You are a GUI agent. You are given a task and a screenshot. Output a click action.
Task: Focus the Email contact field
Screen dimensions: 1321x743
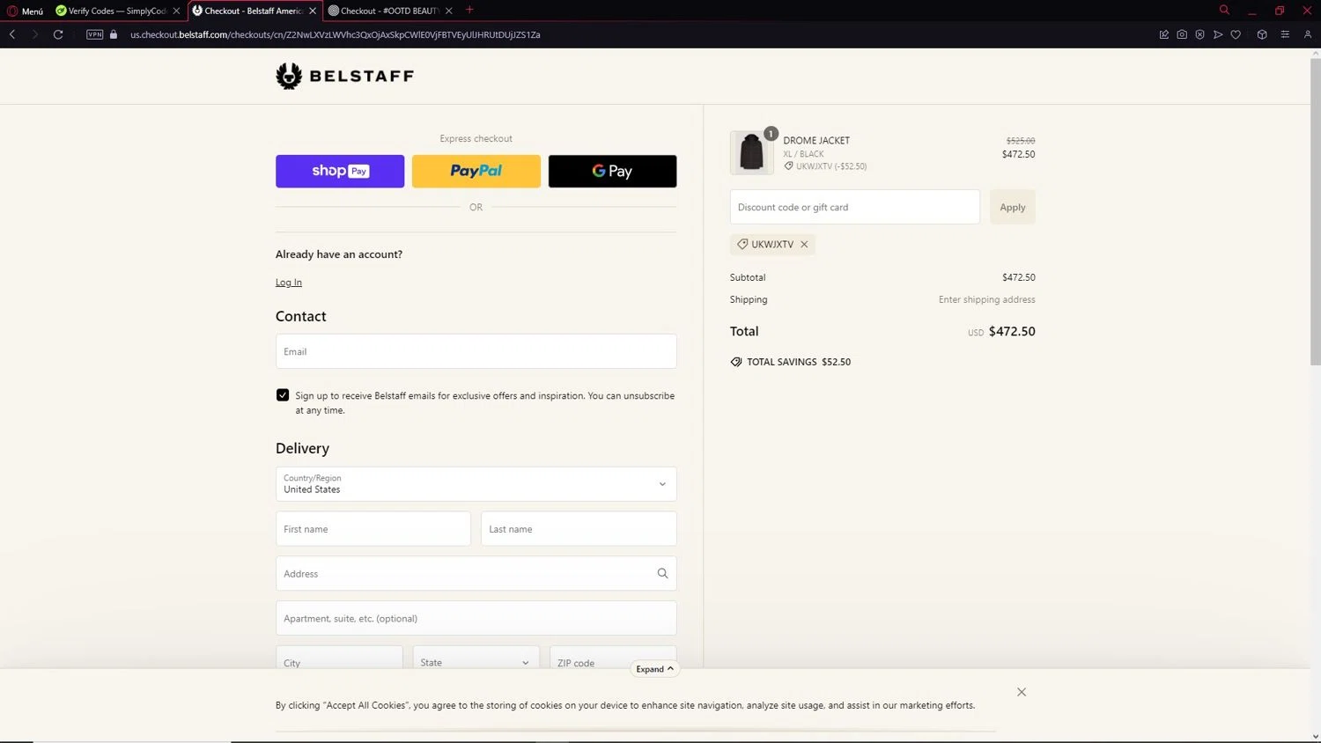coord(476,351)
